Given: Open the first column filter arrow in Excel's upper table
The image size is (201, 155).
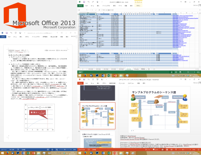Looking at the screenshot, I should pyautogui.click(x=95, y=14).
